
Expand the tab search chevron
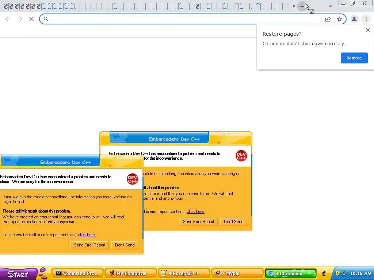(330, 6)
